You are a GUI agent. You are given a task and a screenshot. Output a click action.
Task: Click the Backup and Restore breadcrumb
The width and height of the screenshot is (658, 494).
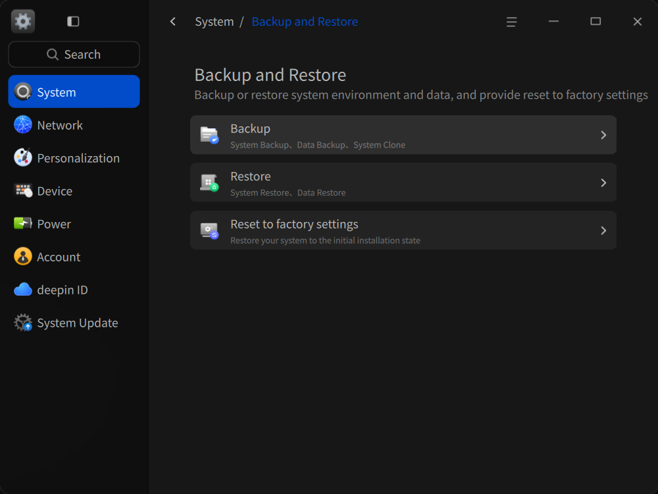pos(305,22)
